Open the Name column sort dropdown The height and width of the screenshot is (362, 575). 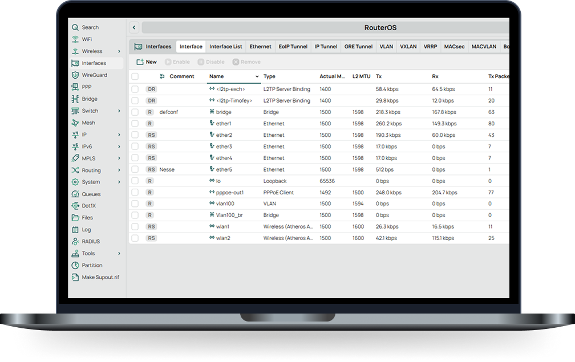click(257, 76)
